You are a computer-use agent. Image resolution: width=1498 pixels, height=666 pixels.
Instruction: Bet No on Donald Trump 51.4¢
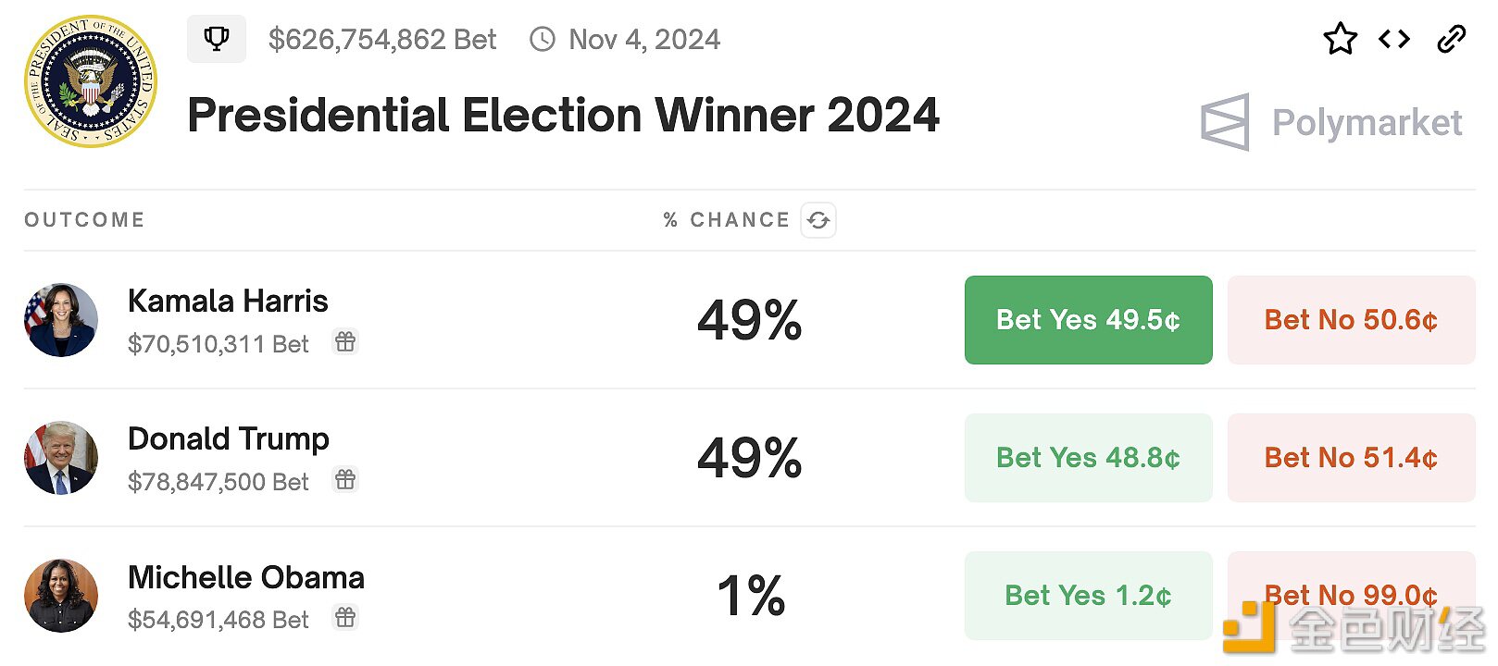click(1351, 458)
